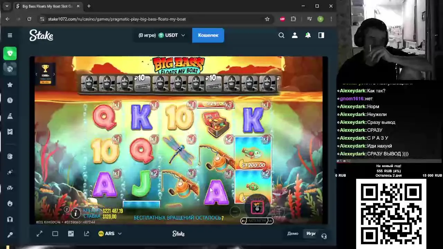Screen dimensions: 443x249
Task: Previous tournament arrow beside trophy
Action: point(36,74)
